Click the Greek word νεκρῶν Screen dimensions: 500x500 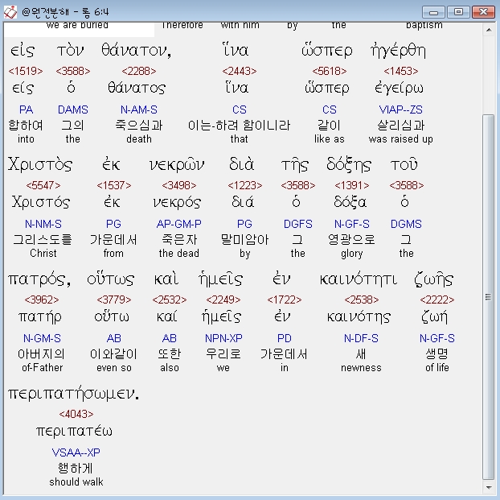[177, 165]
